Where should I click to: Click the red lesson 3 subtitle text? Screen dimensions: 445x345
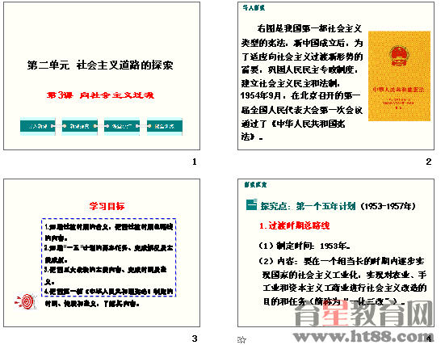pos(100,95)
